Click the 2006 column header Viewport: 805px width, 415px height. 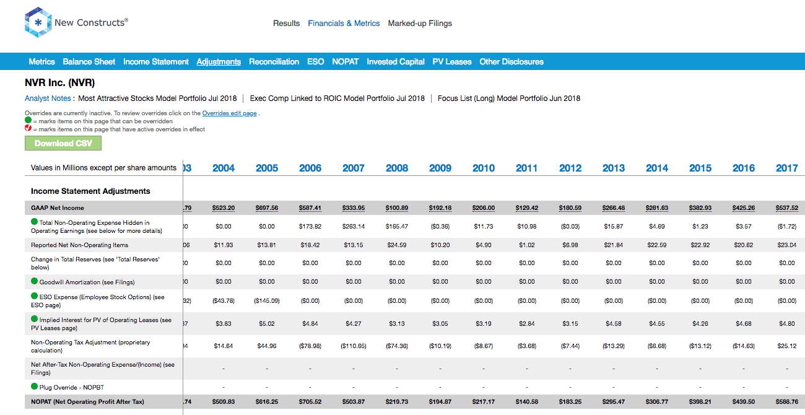pyautogui.click(x=310, y=168)
